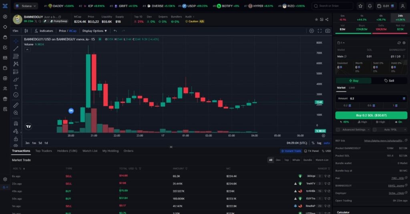Toggle percent scale on chart
410x214 pixels.
tap(313, 143)
